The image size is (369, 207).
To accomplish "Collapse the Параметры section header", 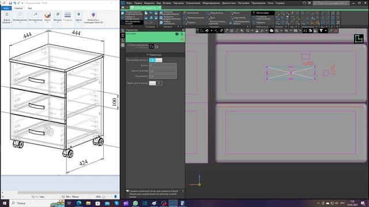I will tap(155, 55).
